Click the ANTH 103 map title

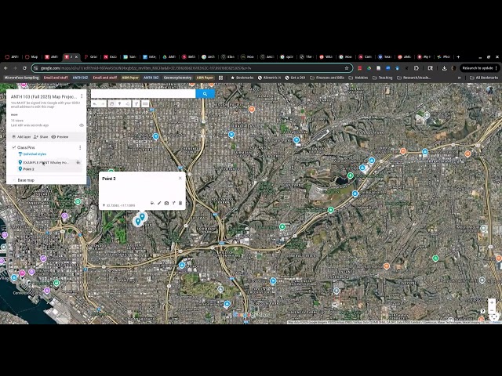(x=44, y=96)
